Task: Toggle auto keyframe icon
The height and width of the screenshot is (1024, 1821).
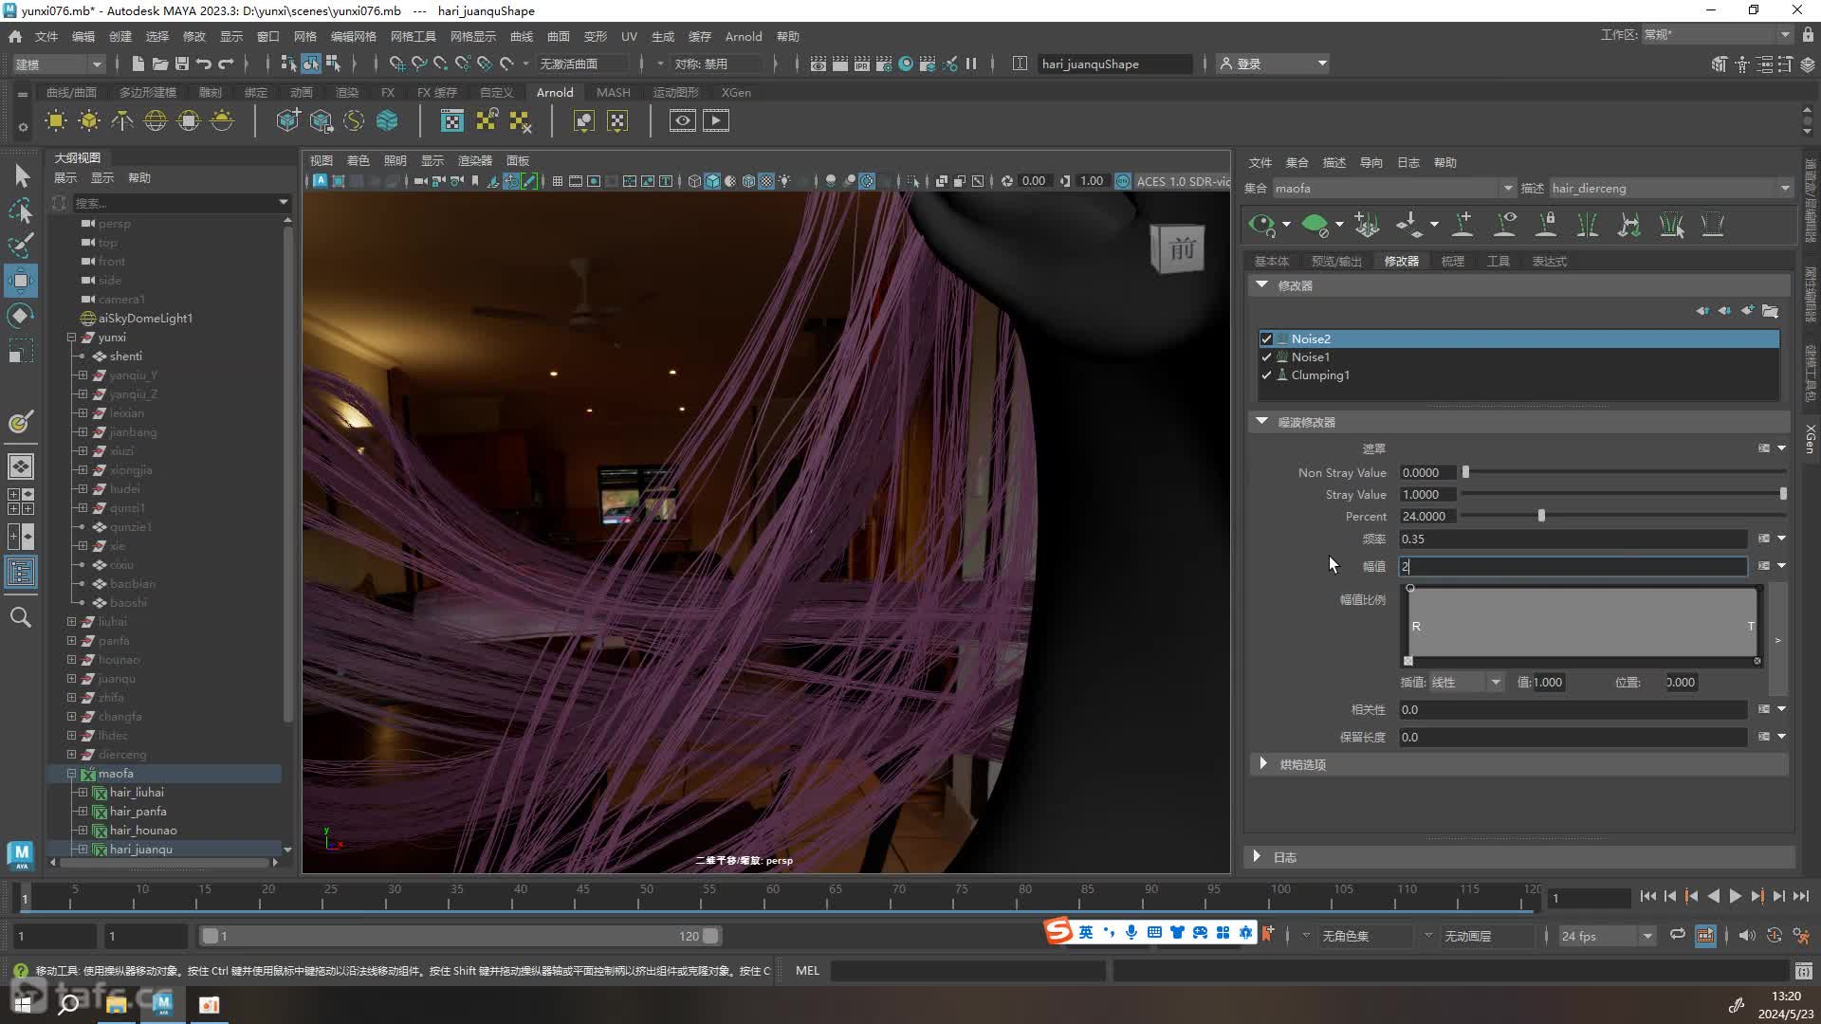Action: tap(1774, 936)
